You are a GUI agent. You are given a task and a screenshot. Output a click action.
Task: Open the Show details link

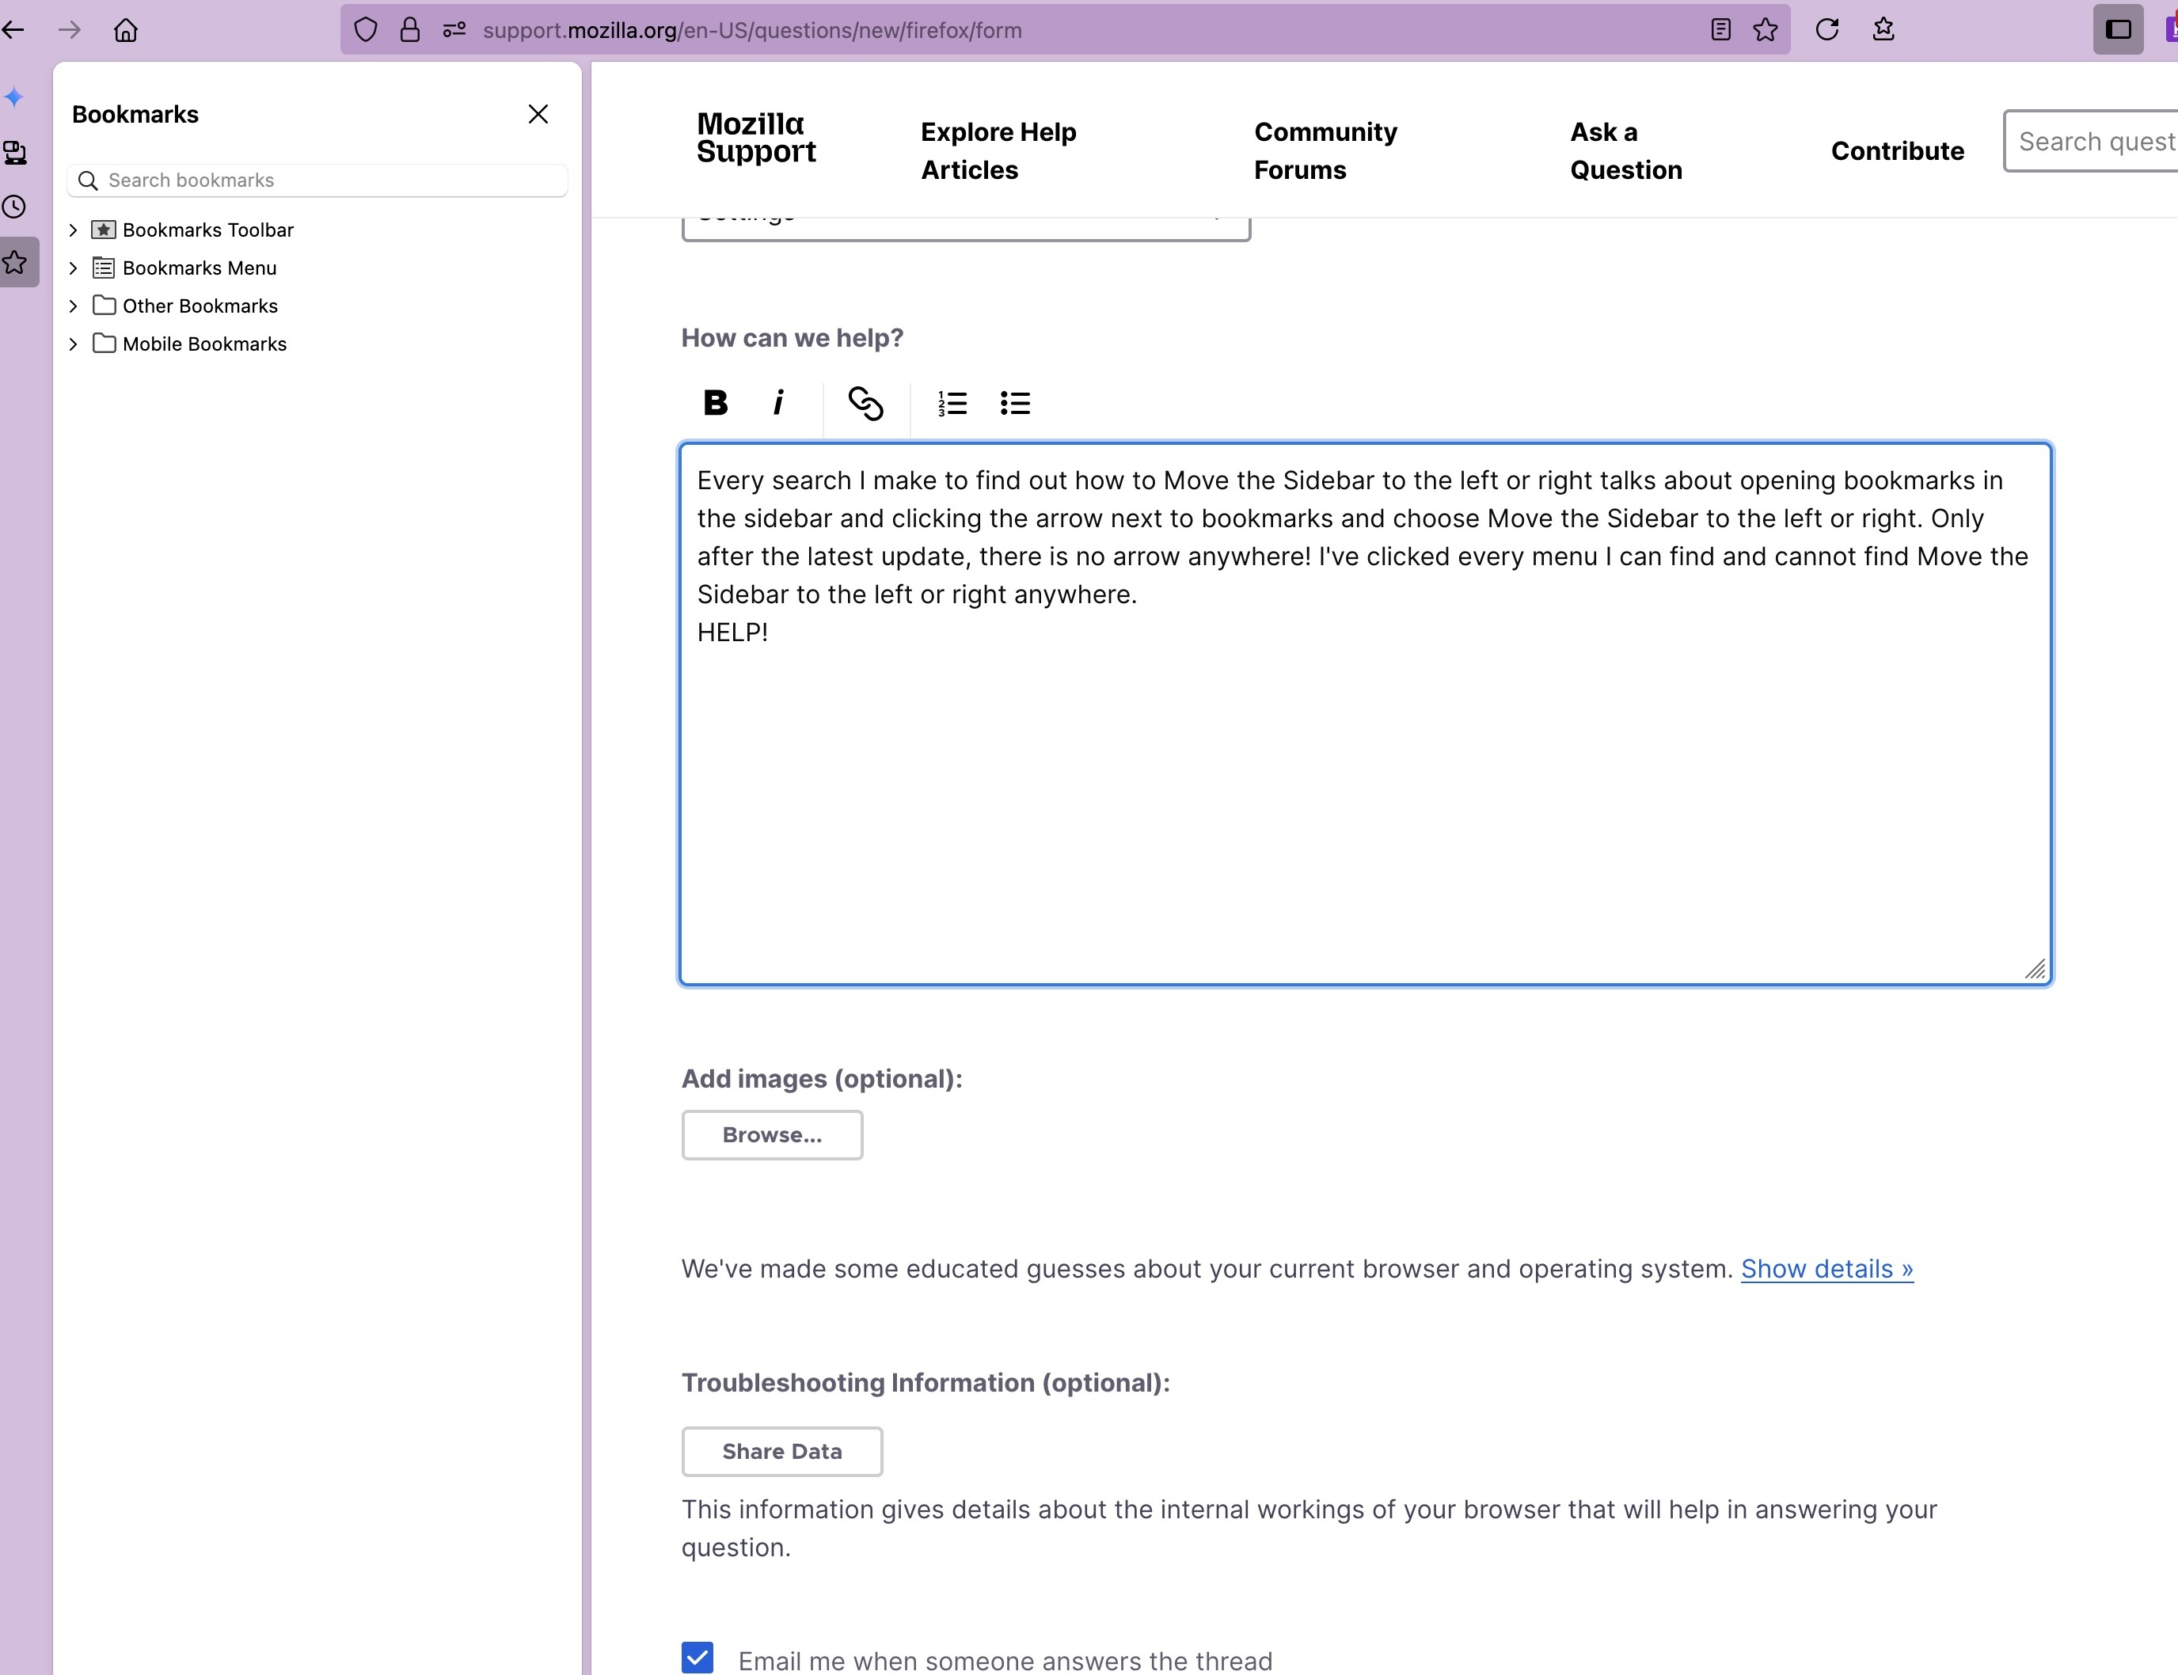tap(1826, 1269)
